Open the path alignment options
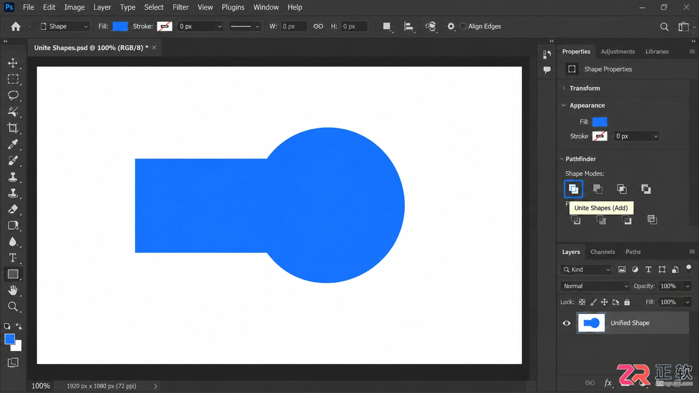The height and width of the screenshot is (393, 699). click(x=409, y=27)
